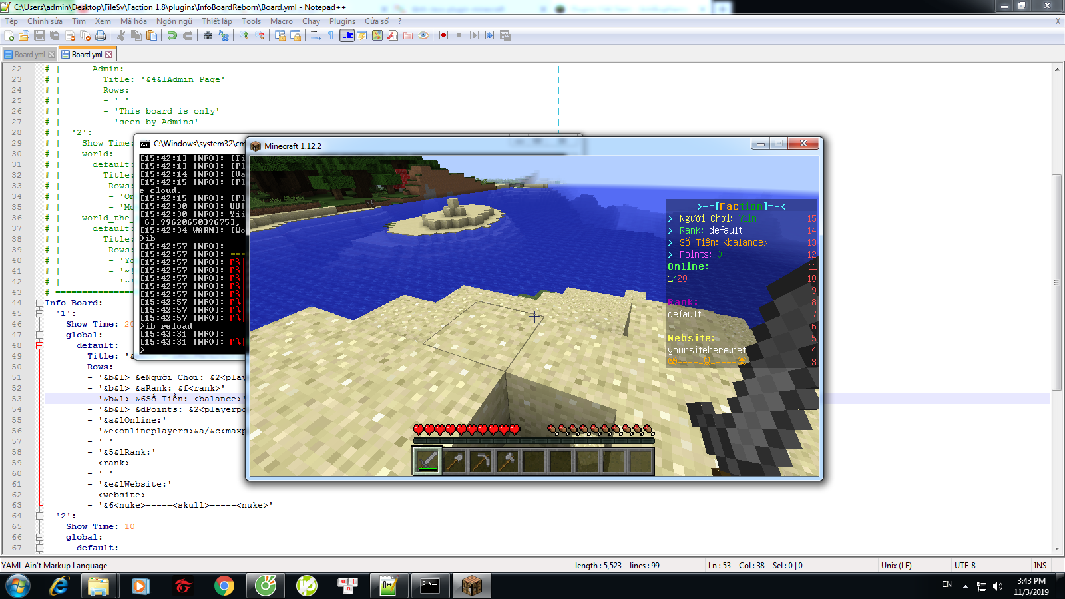Click the Zoom Out toolbar icon
Image resolution: width=1065 pixels, height=599 pixels.
pyautogui.click(x=260, y=35)
